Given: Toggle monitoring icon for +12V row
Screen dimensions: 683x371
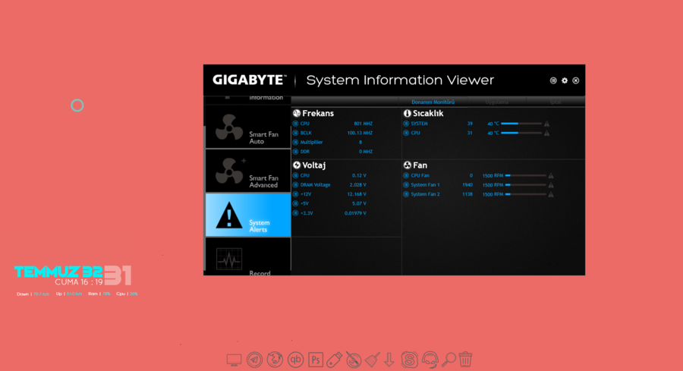Looking at the screenshot, I should tap(295, 194).
